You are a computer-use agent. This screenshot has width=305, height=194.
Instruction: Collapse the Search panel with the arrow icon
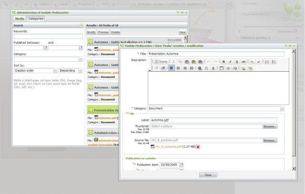pyautogui.click(x=81, y=25)
